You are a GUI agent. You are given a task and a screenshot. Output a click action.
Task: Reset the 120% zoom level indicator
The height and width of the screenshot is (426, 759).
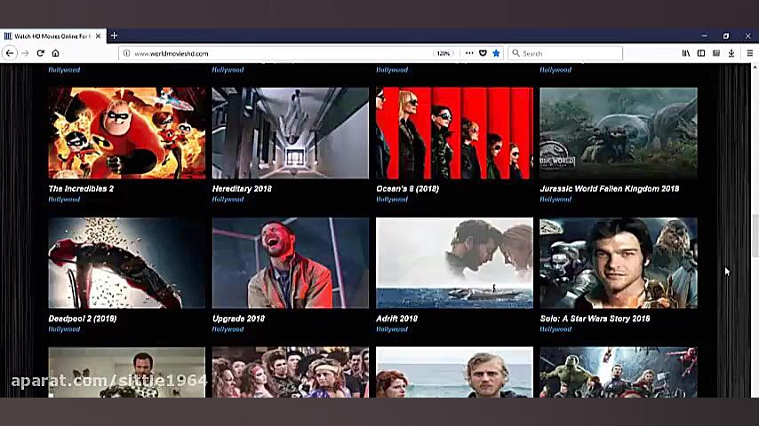[x=443, y=53]
